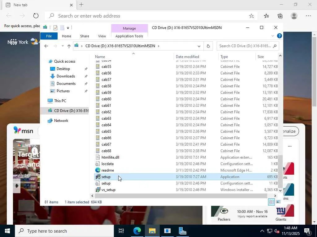
Task: Switch to details view layout icon
Action: (x=271, y=202)
